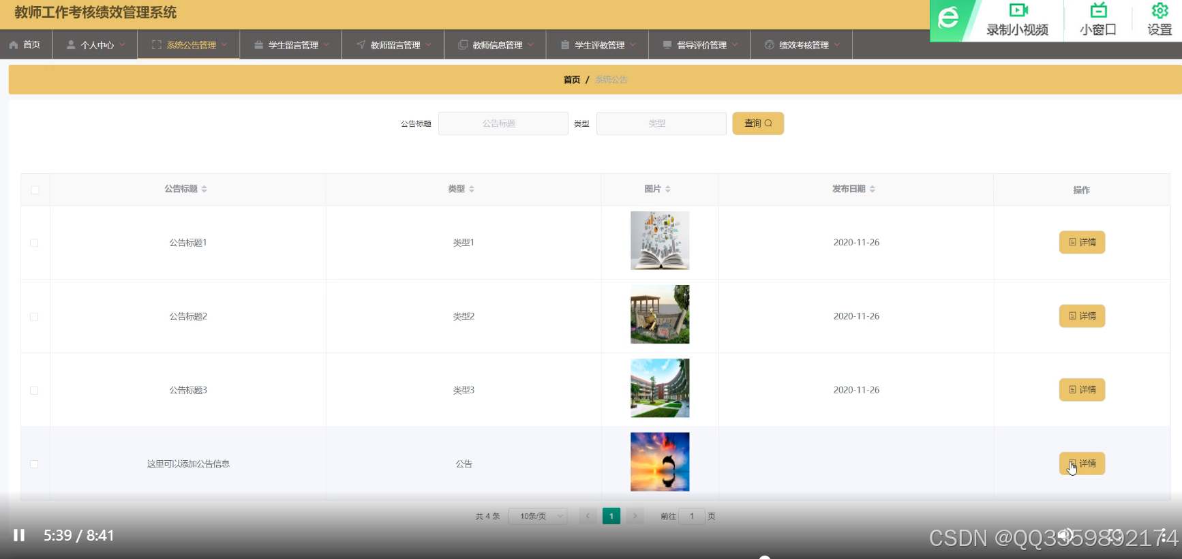Screen dimensions: 1182x559
Task: Click 2020-11-26 date in 公告标题1 row
Action: [x=856, y=242]
